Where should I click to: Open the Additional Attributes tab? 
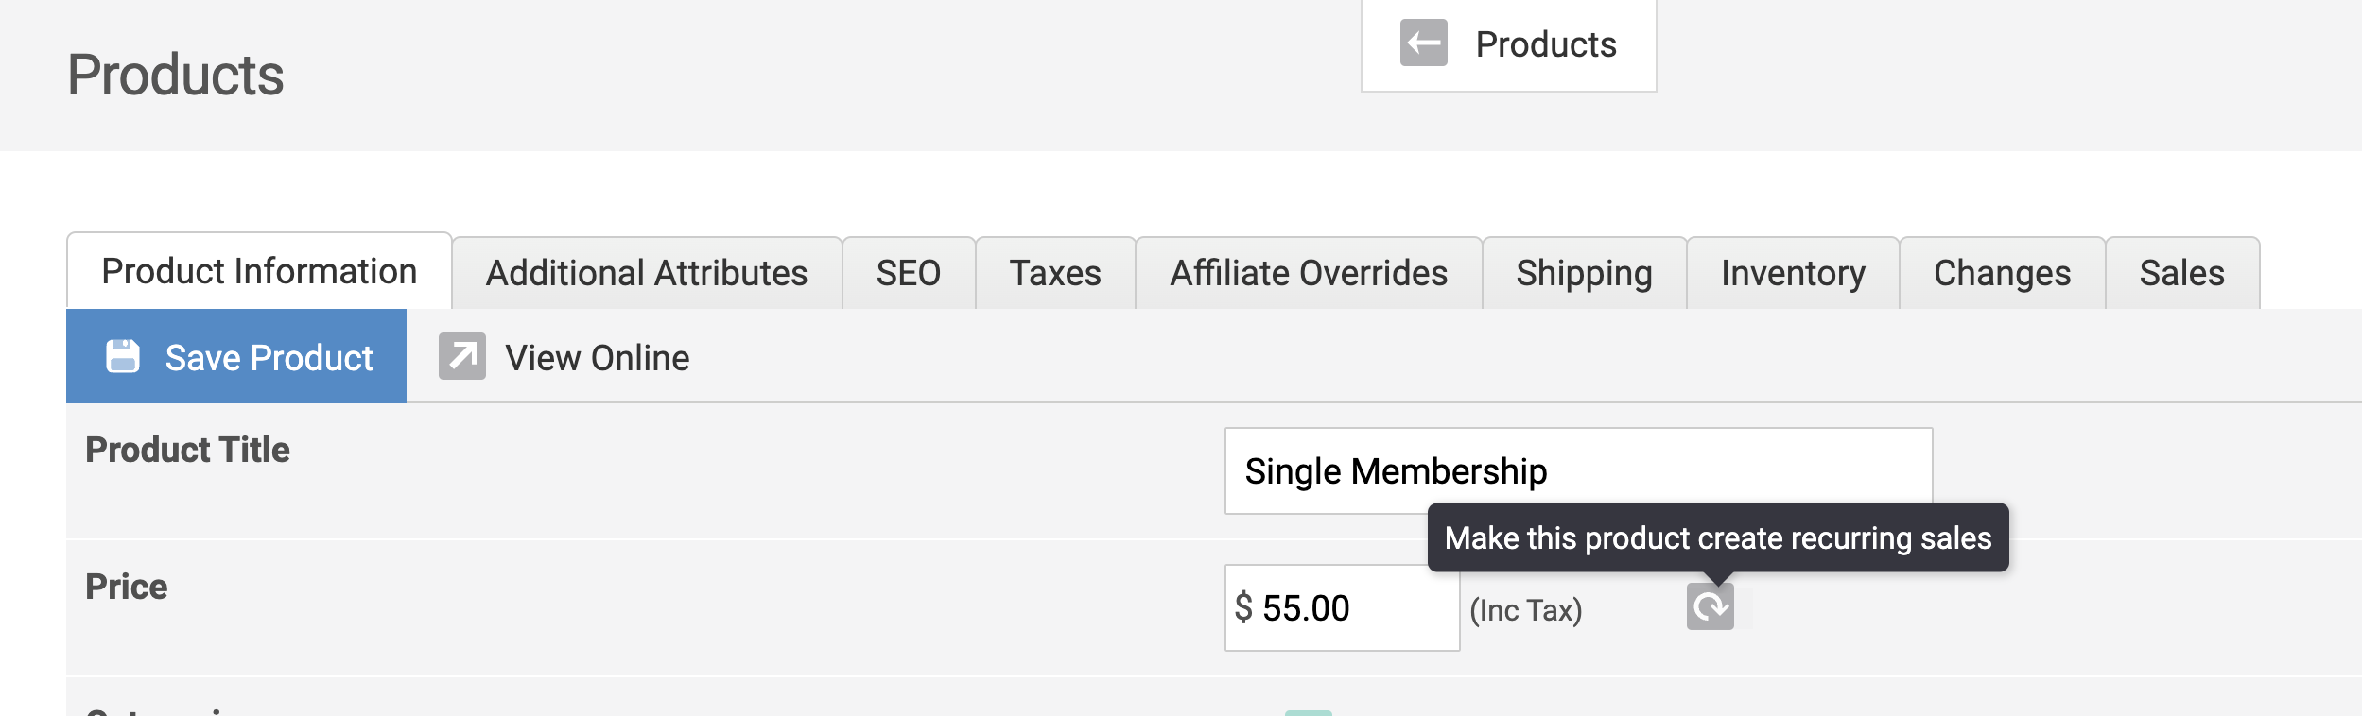click(x=647, y=274)
